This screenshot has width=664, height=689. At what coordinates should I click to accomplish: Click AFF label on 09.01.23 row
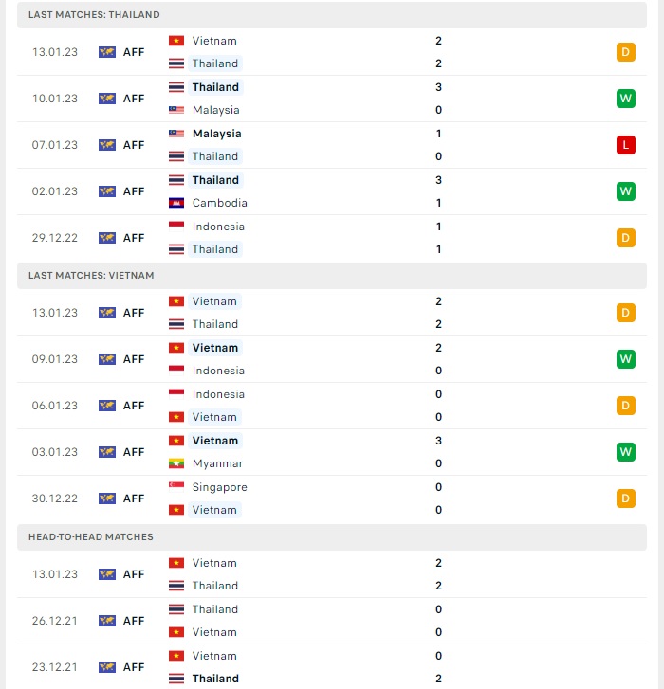coord(134,359)
